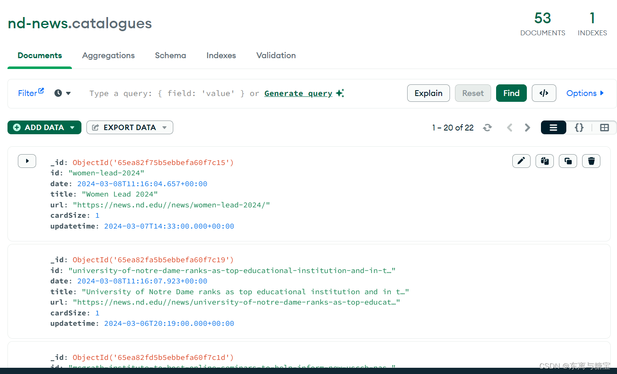Open the query code export icon button
Screen dimensions: 617x374
[543, 93]
